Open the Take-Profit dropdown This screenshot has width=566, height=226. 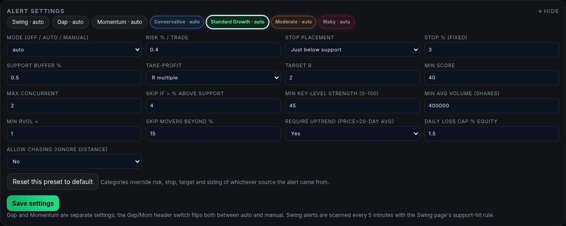213,78
